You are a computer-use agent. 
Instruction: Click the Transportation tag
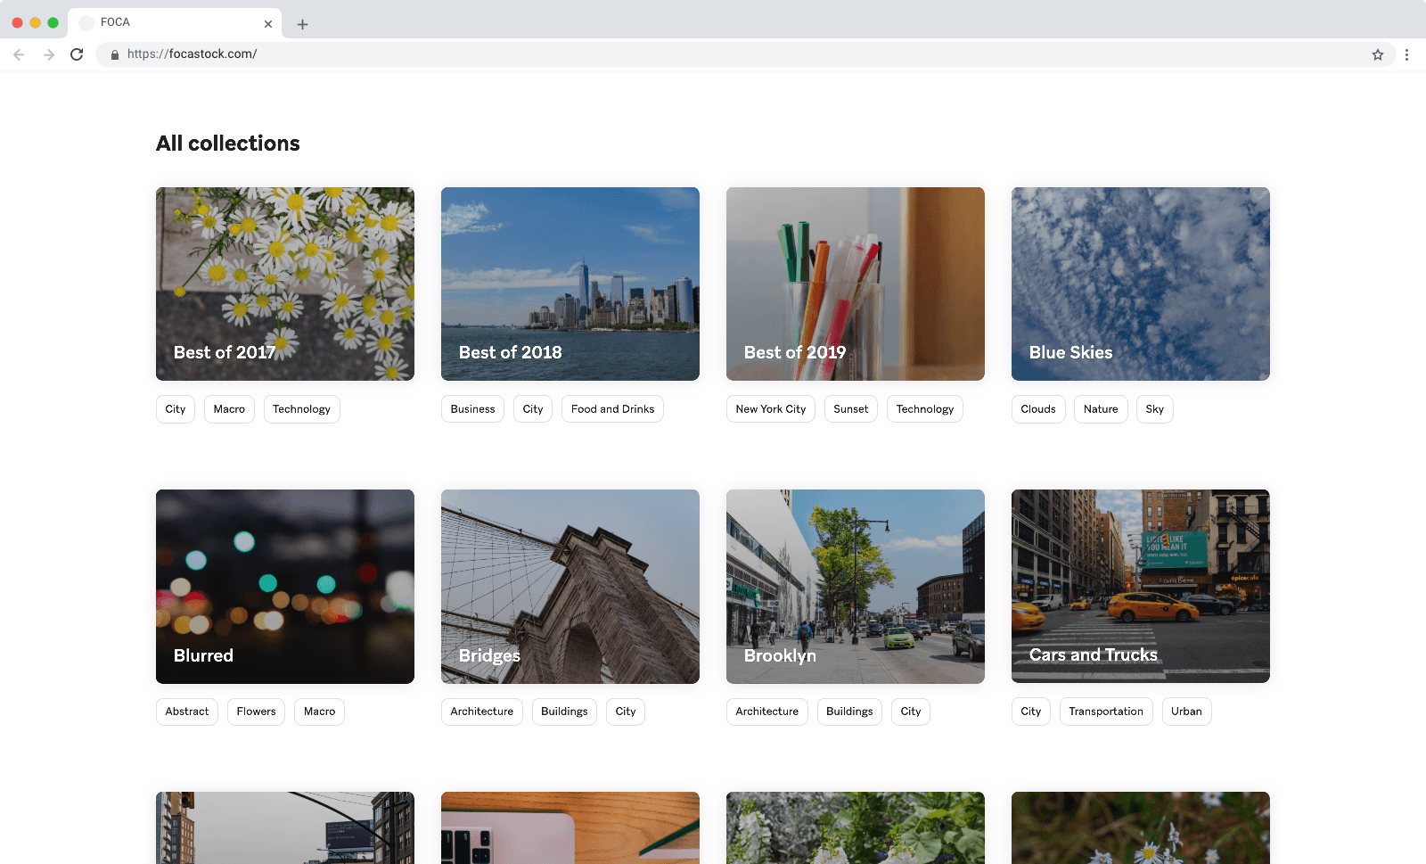tap(1105, 712)
